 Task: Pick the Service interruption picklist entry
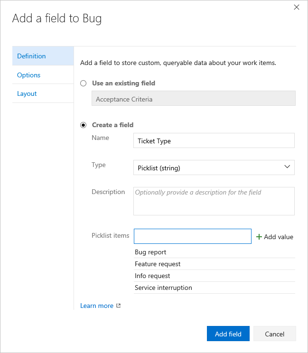tap(163, 288)
